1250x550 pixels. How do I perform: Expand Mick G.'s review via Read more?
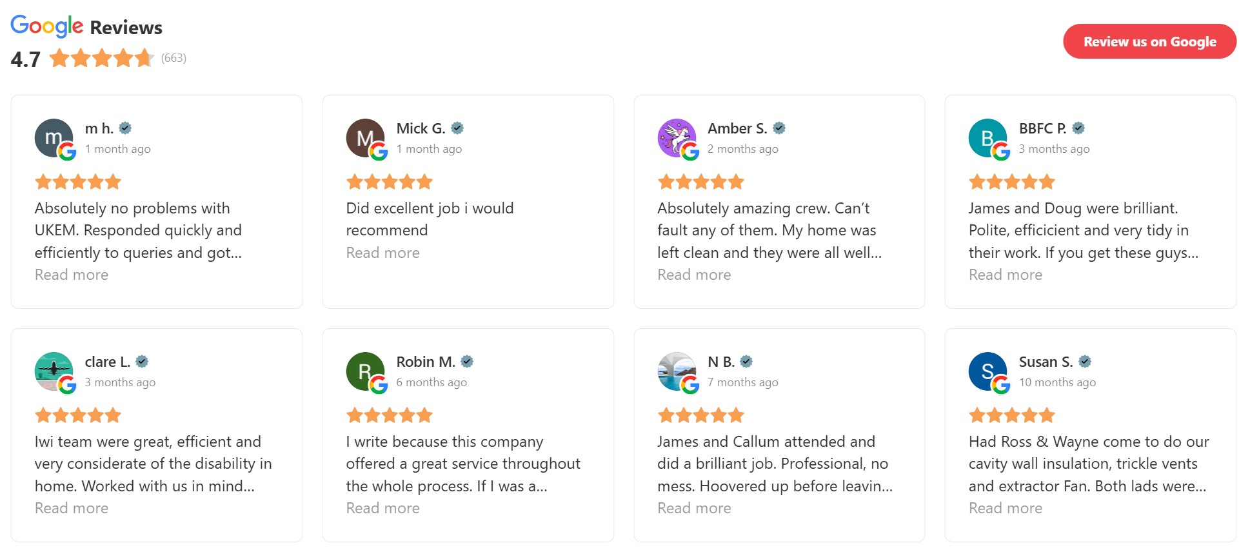pos(382,253)
